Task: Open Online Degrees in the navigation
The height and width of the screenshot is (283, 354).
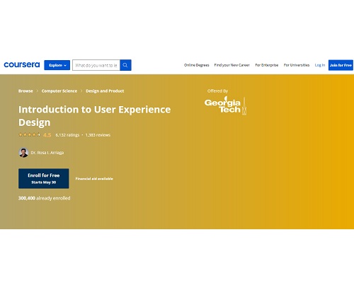Action: coord(197,65)
